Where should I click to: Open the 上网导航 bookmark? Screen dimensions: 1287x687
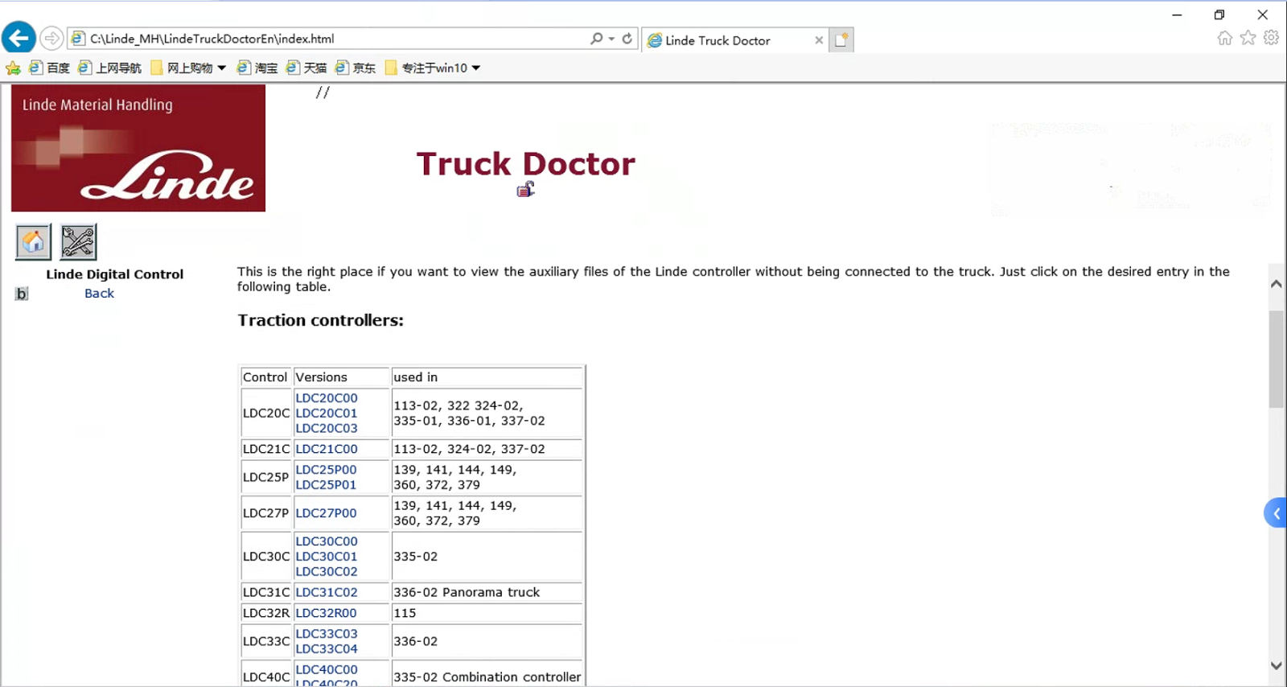pyautogui.click(x=109, y=68)
